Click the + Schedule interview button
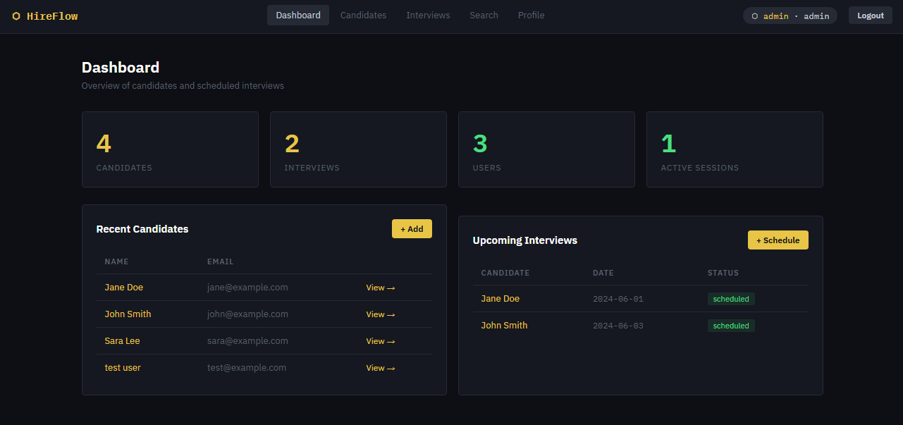The image size is (903, 425). coord(778,240)
